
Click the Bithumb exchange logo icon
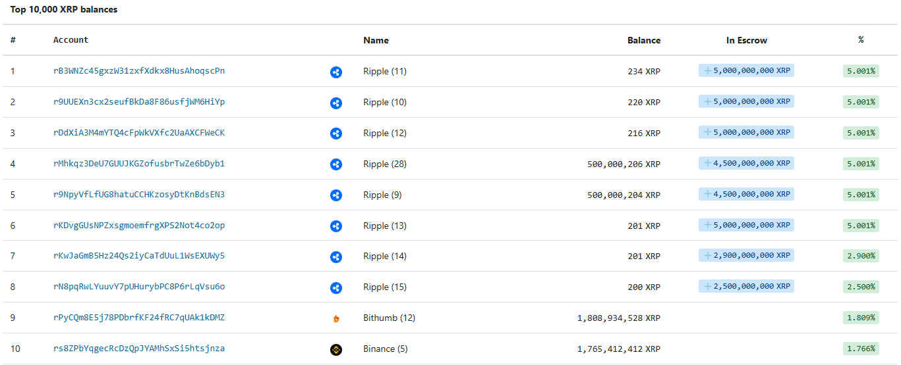(x=336, y=319)
